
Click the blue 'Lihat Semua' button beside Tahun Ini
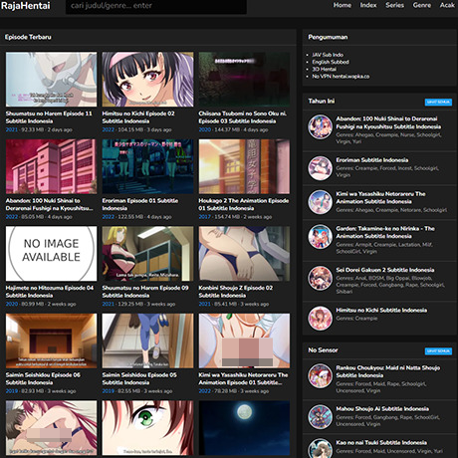point(438,102)
